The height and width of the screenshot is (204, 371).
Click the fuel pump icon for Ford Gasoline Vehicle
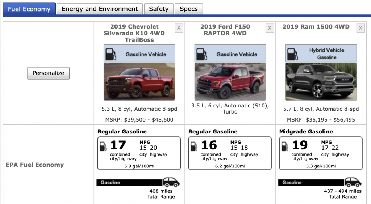point(201,54)
